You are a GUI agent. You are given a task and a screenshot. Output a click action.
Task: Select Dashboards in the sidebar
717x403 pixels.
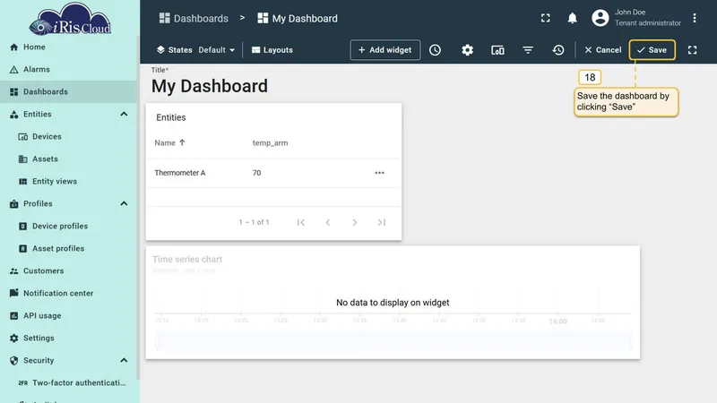tap(69, 92)
